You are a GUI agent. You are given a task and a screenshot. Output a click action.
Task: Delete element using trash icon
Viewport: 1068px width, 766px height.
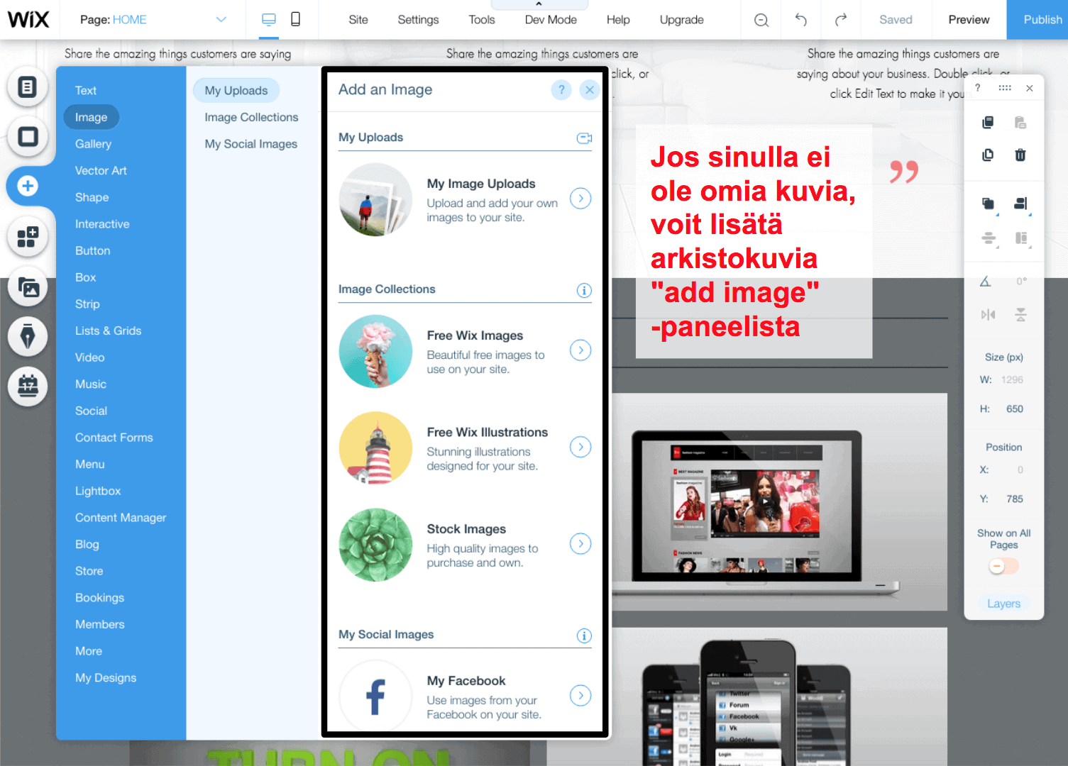[1020, 155]
